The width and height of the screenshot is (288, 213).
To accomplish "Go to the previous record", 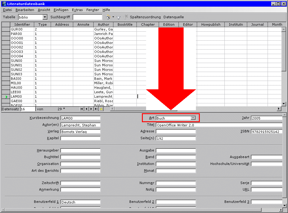I will [x=86, y=109].
